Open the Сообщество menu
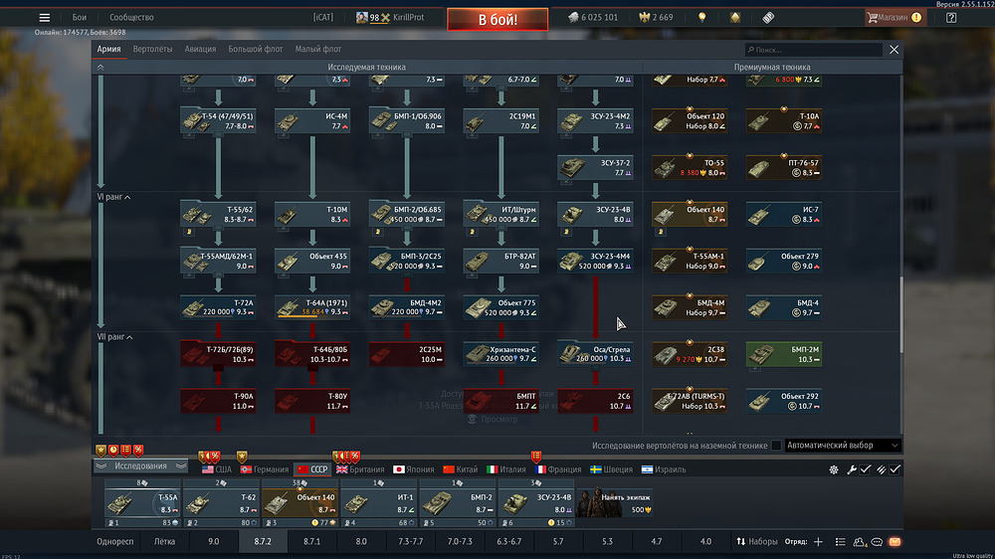 131,18
